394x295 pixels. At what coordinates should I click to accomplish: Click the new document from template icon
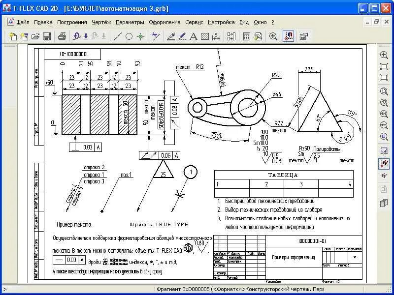[x=24, y=36]
